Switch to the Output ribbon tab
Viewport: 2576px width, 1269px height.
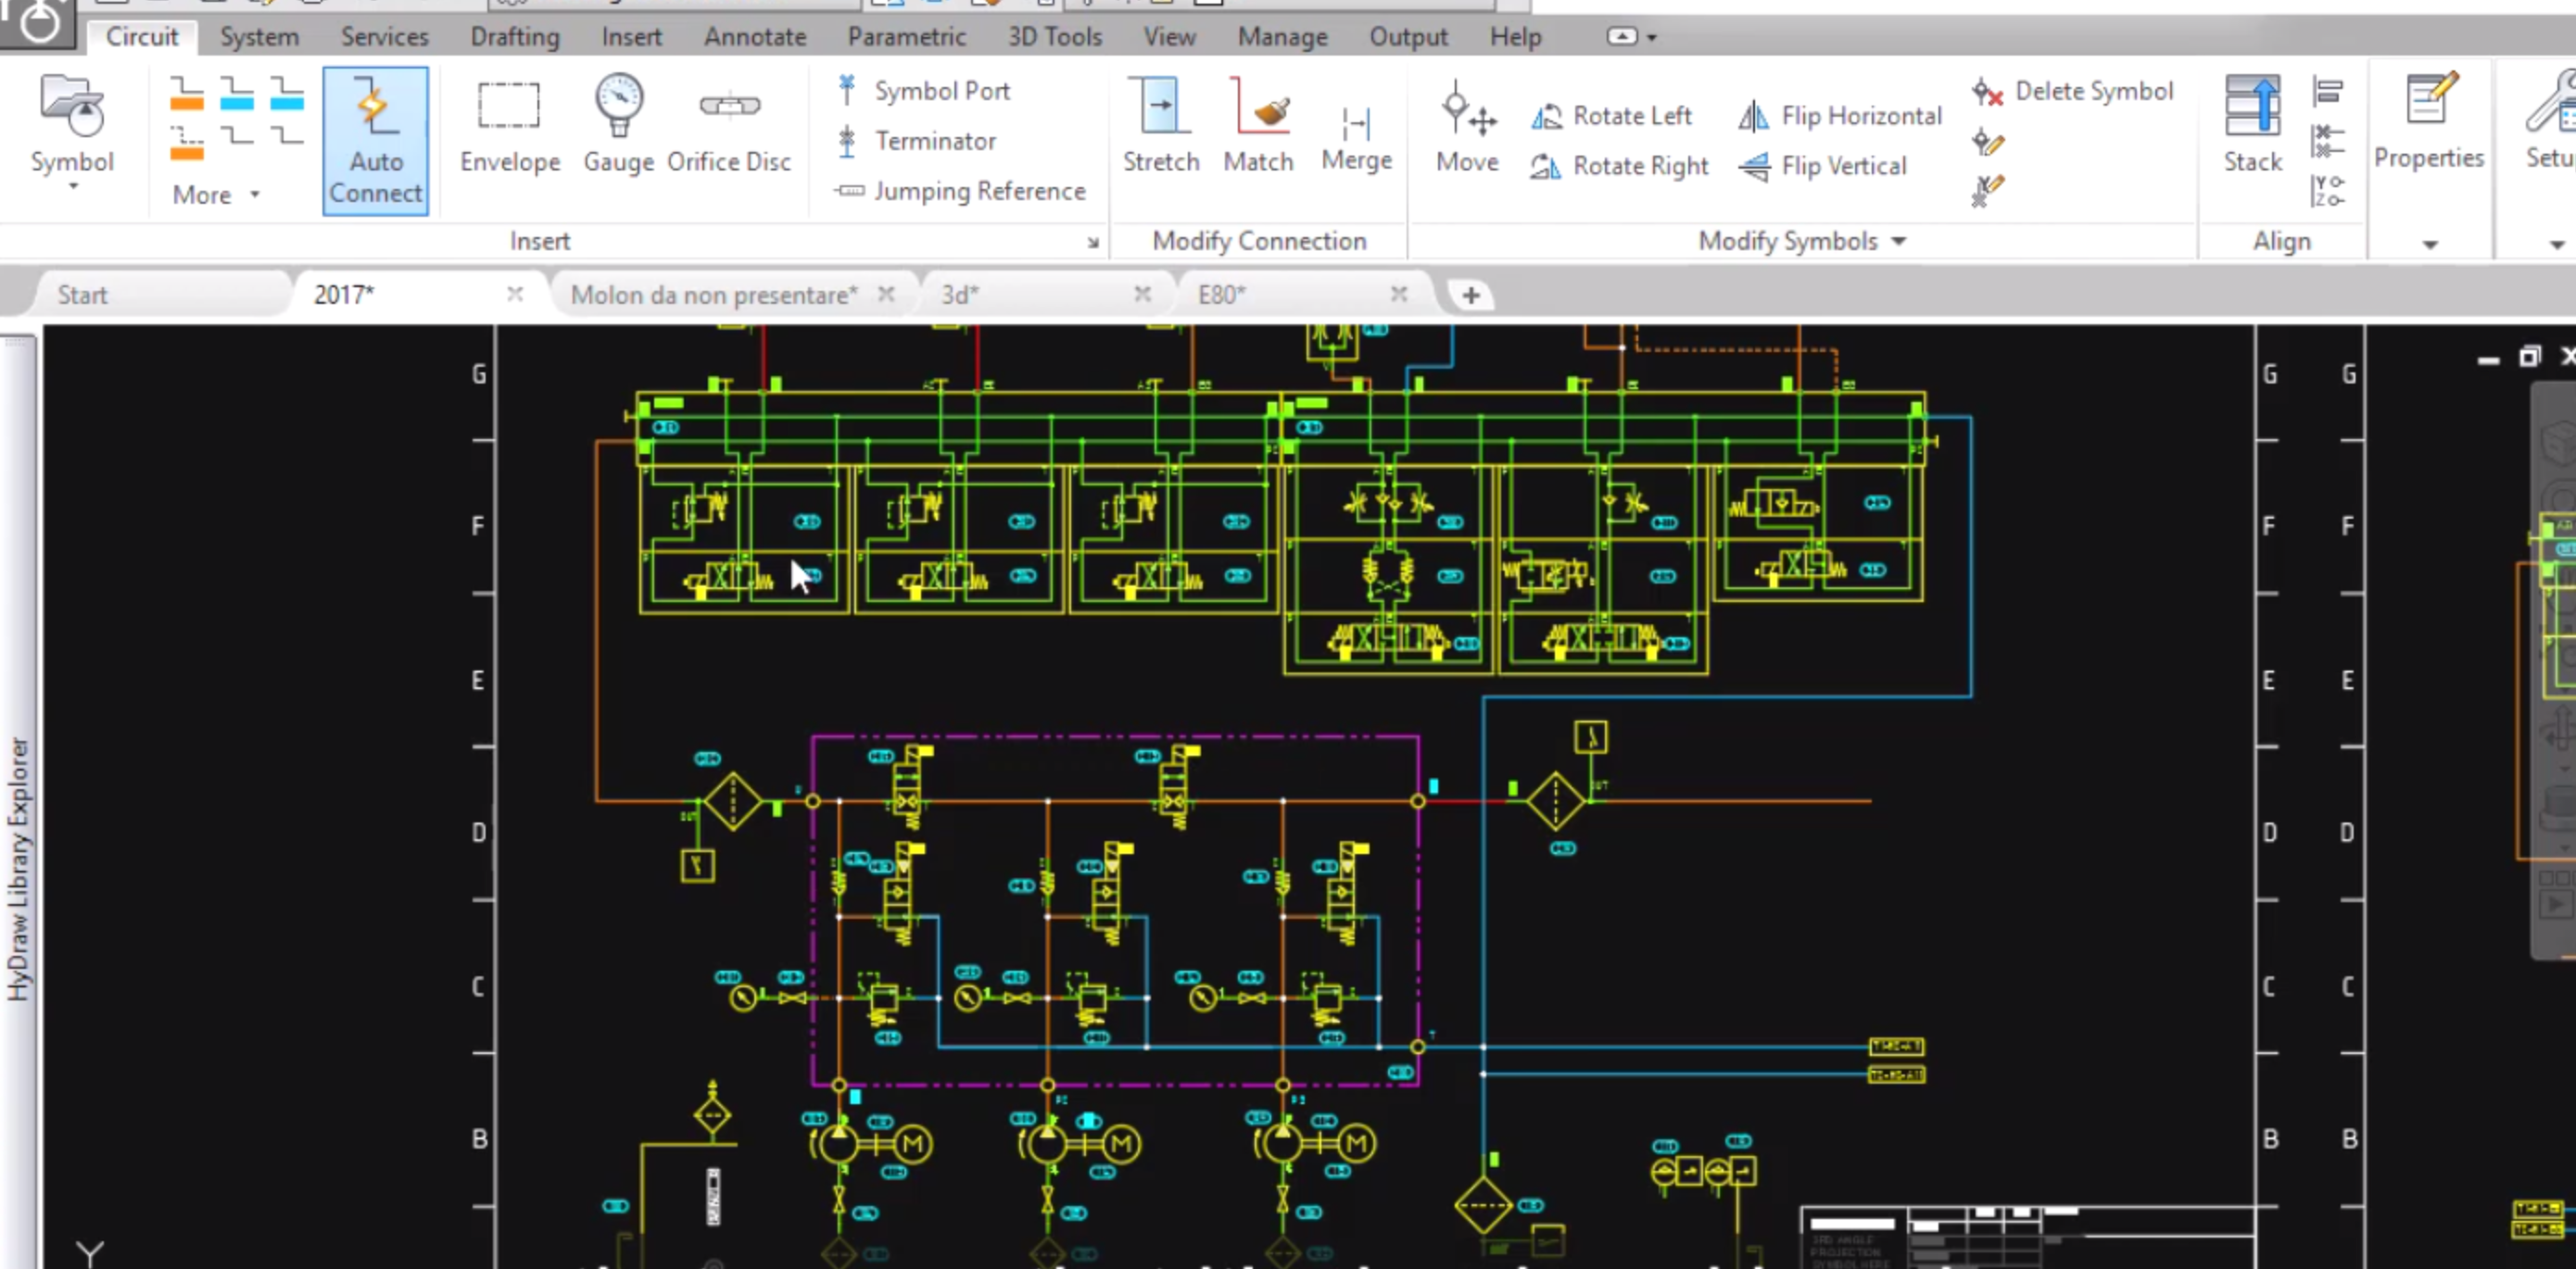pyautogui.click(x=1408, y=37)
